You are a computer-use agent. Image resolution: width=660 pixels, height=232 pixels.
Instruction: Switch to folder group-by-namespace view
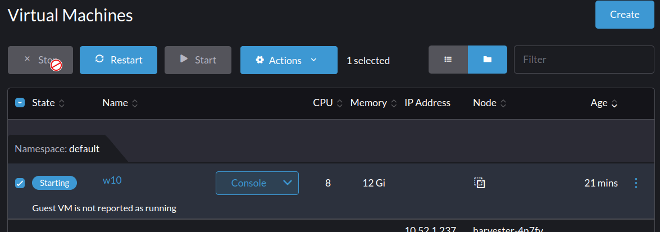(488, 60)
